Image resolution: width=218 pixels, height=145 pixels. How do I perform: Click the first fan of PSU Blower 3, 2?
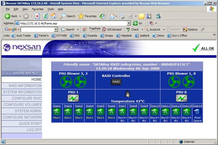coord(66,81)
